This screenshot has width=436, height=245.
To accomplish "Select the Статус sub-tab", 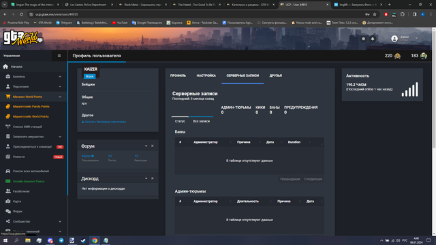I will 180,121.
